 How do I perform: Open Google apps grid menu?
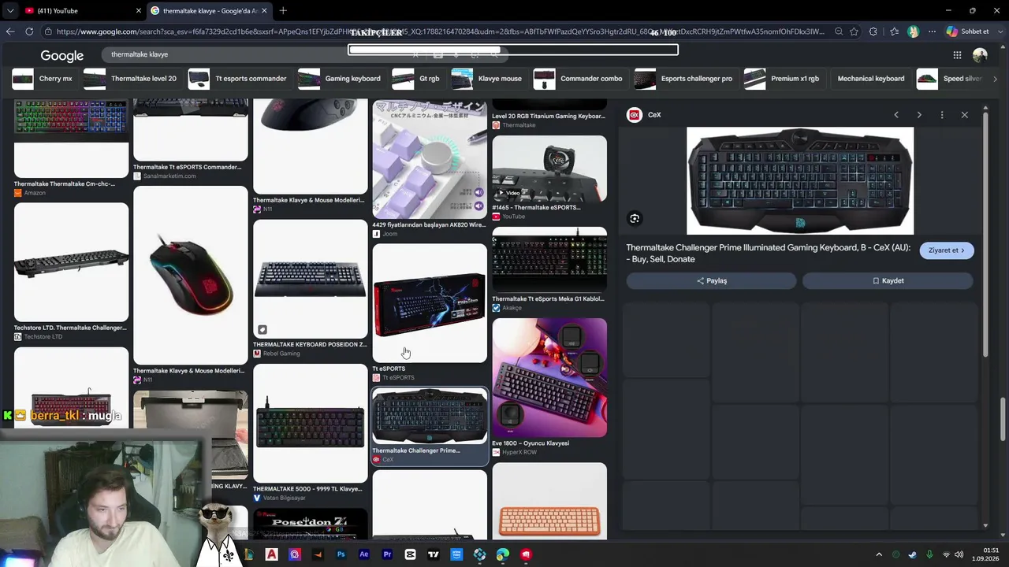957,55
